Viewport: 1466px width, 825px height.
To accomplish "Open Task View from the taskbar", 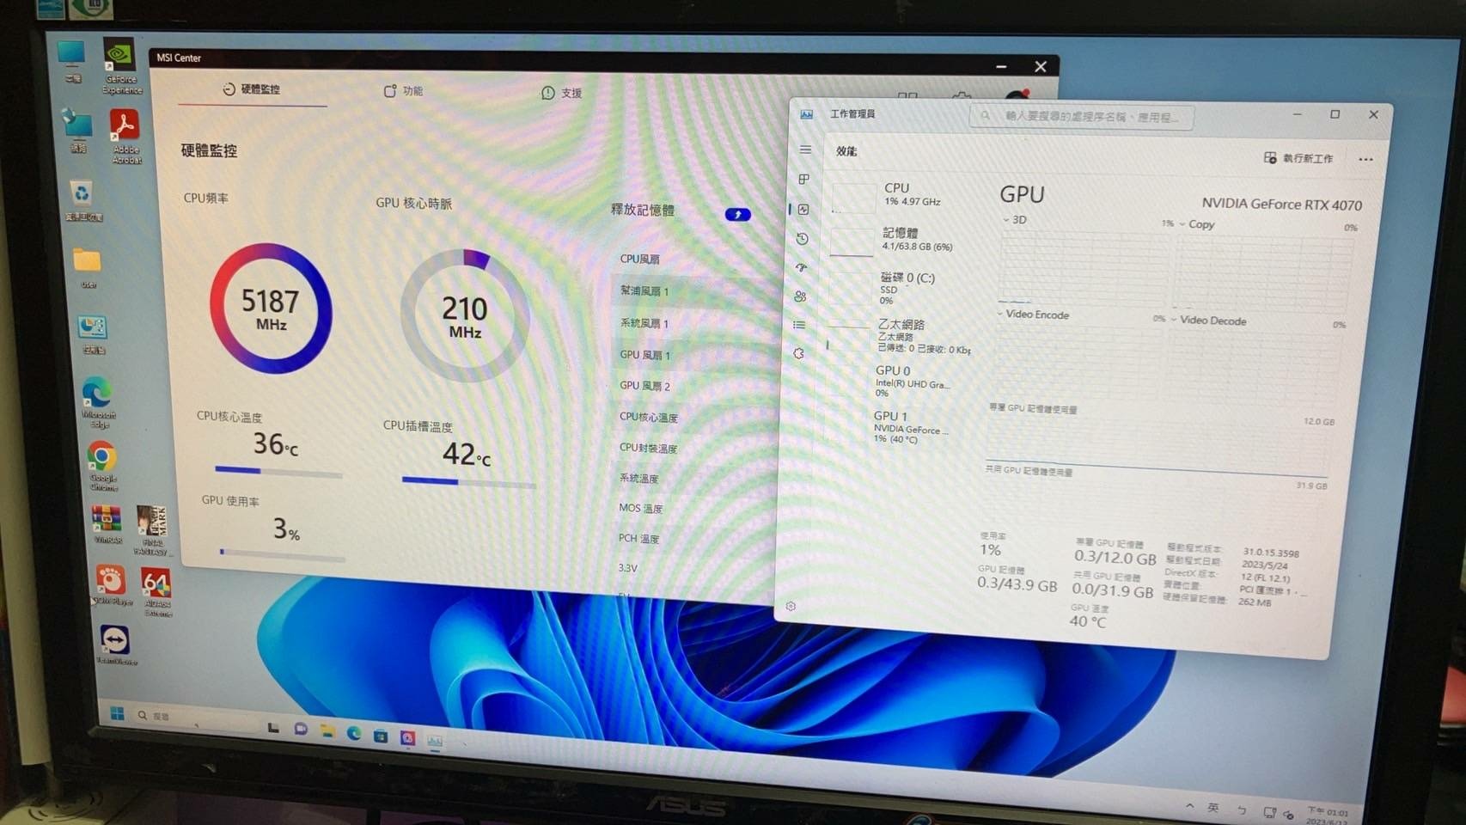I will pos(273,727).
